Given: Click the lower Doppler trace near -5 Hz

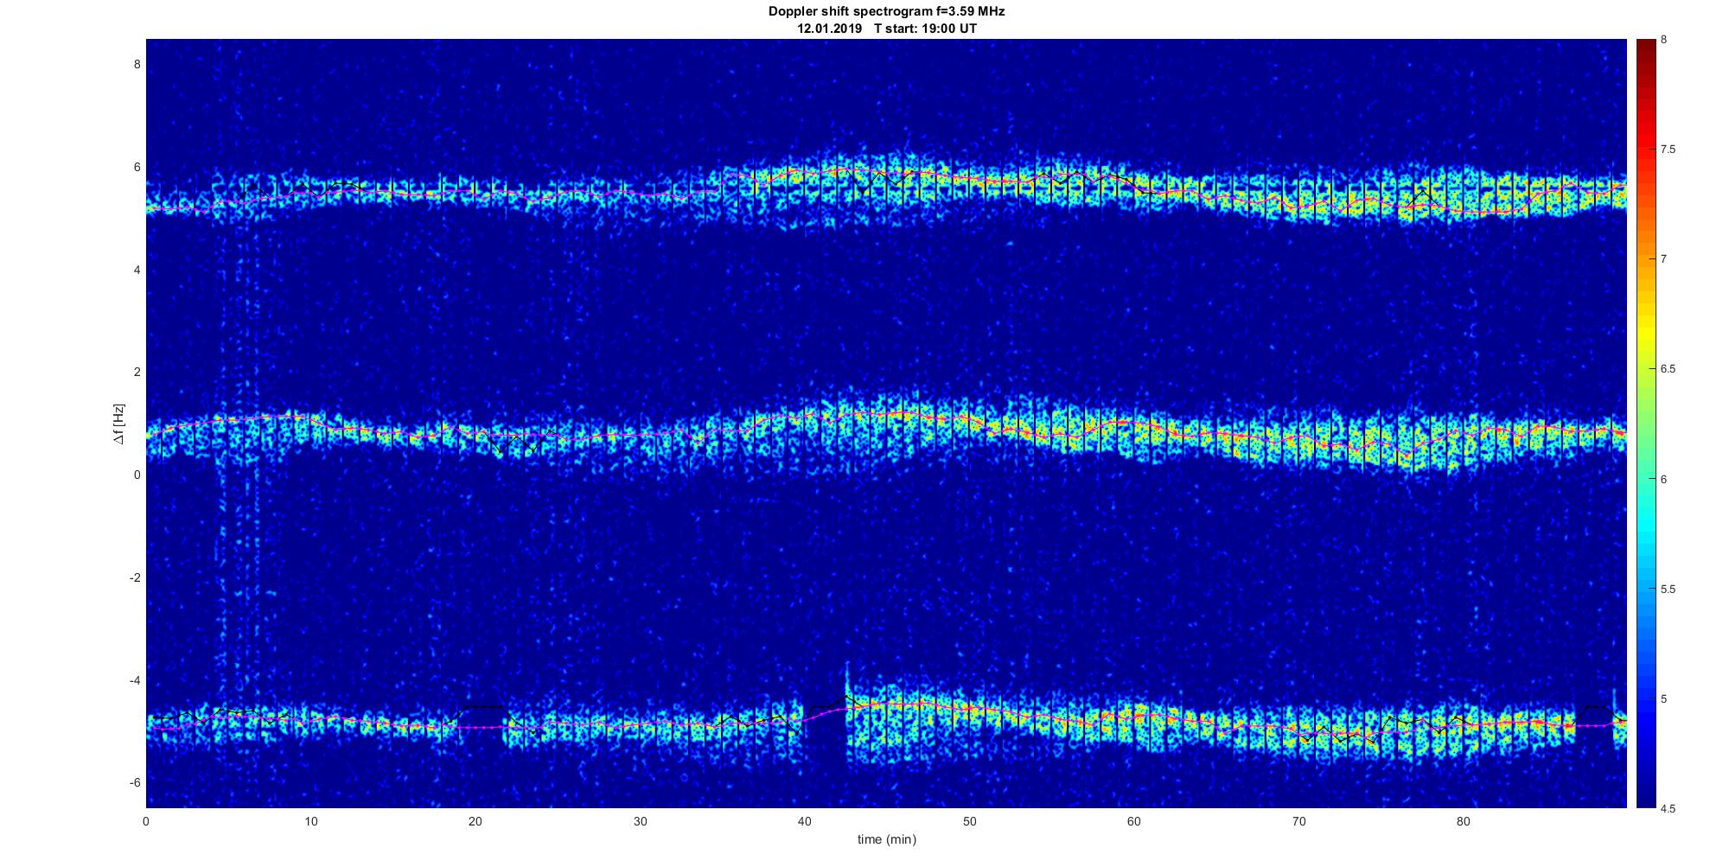Looking at the screenshot, I should tap(886, 722).
